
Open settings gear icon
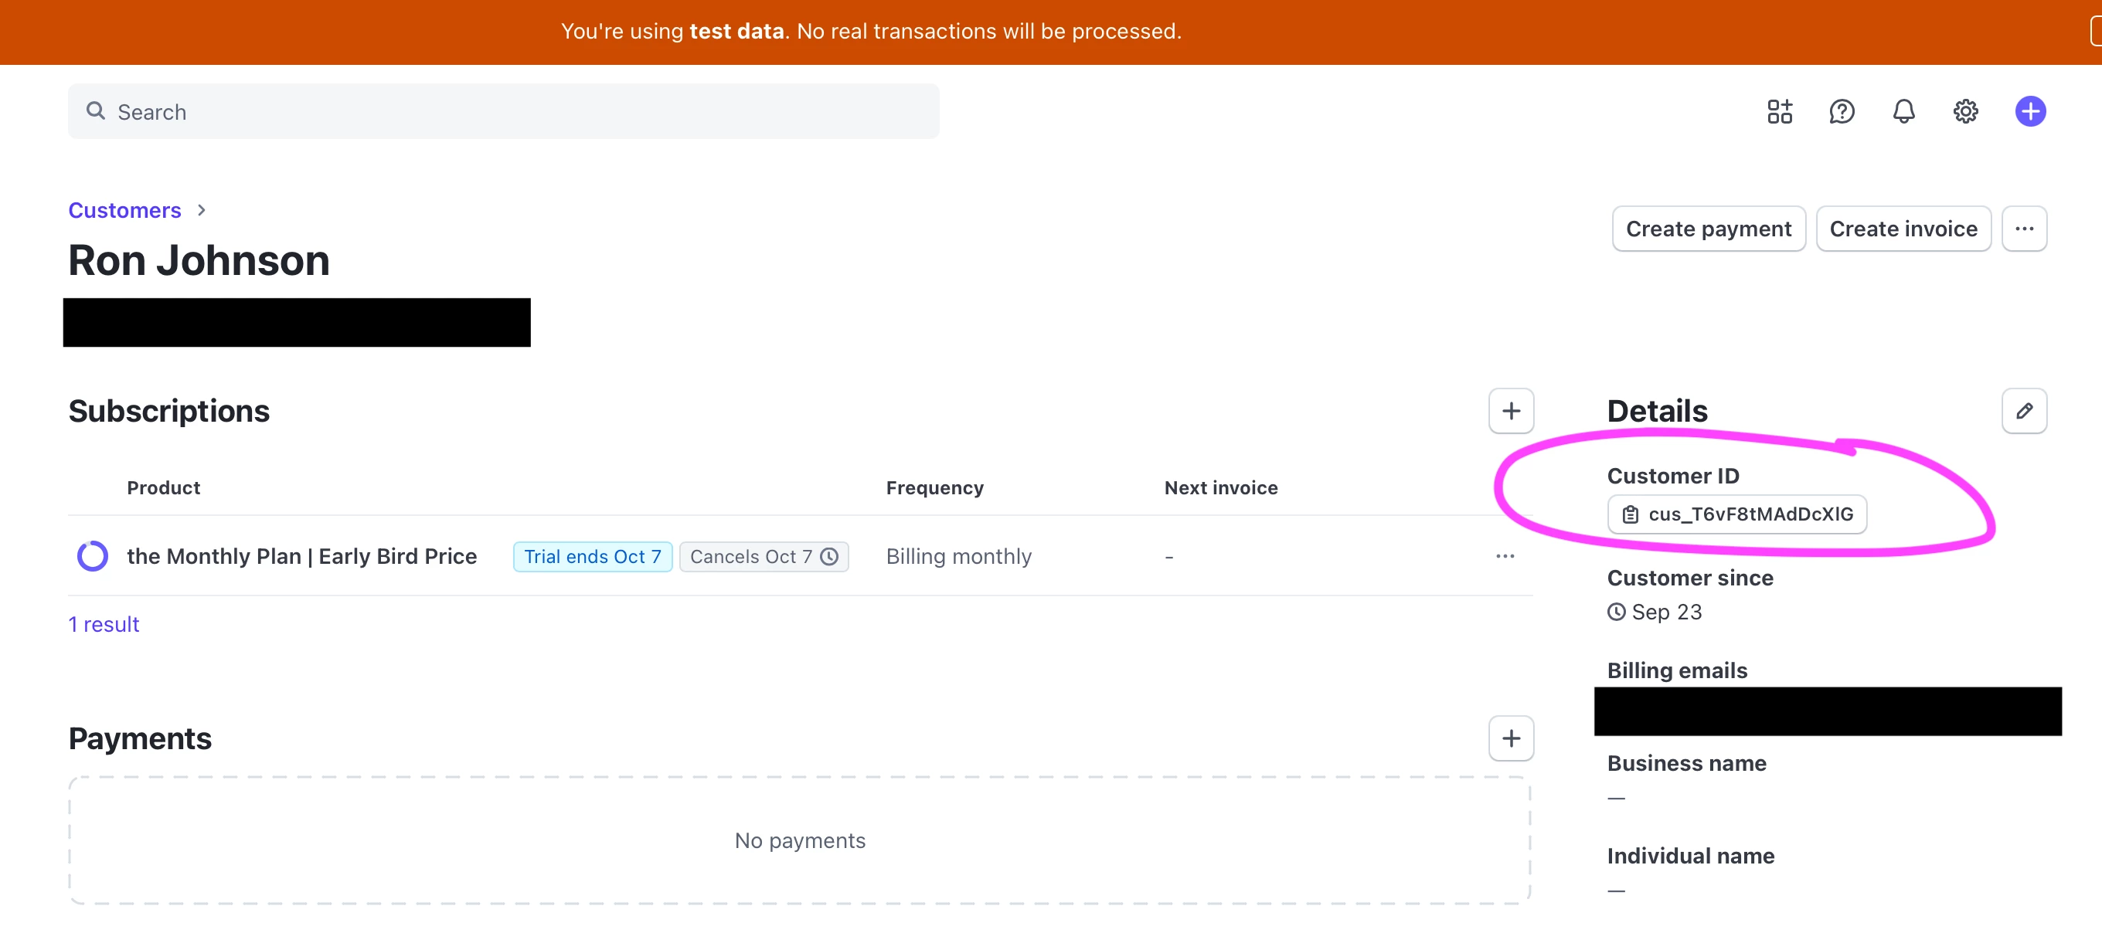(1965, 112)
